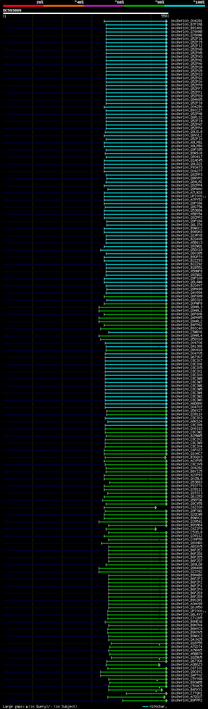This screenshot has height=709, width=208.
Task: Select the query name DC593889
Action: pos(12,10)
